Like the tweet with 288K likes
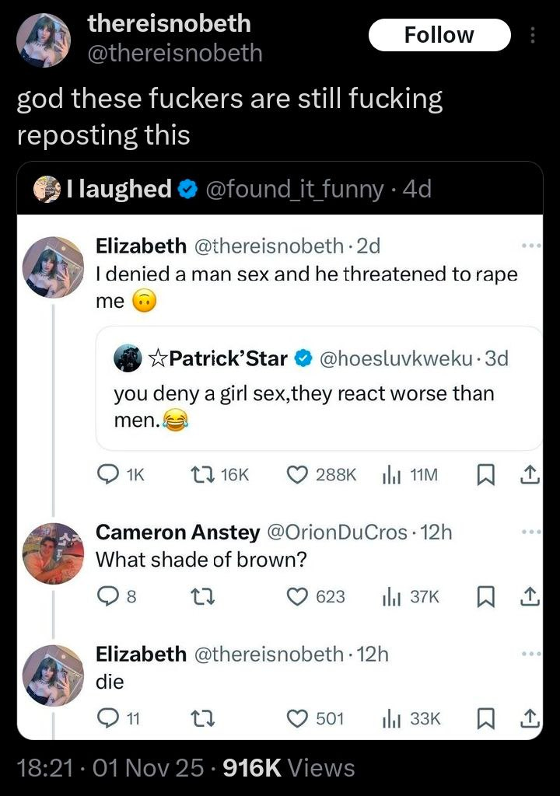560x796 pixels. tap(297, 475)
